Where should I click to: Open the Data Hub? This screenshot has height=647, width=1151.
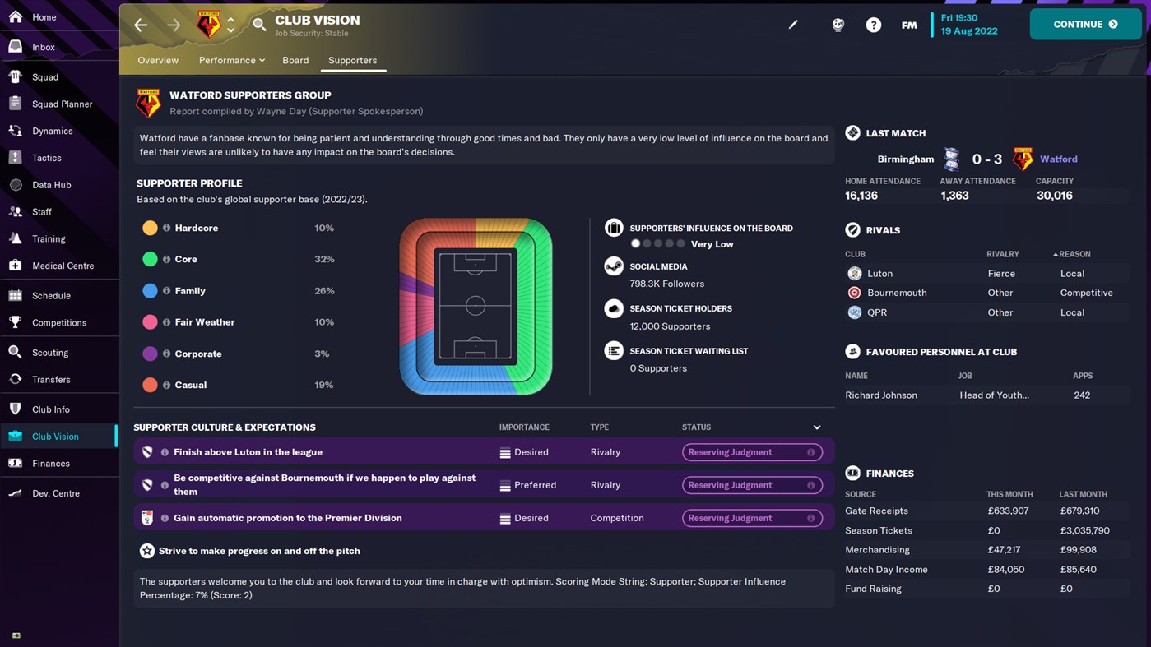pos(53,184)
